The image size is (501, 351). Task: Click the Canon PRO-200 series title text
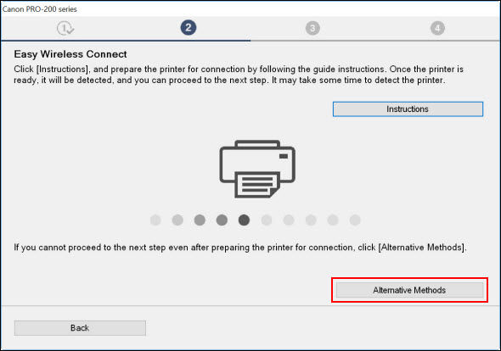click(x=40, y=9)
